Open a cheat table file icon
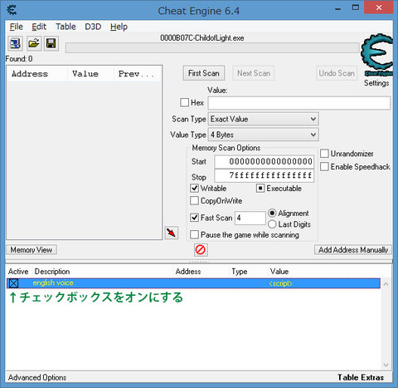Screen dimensions: 398x388 (x=34, y=43)
